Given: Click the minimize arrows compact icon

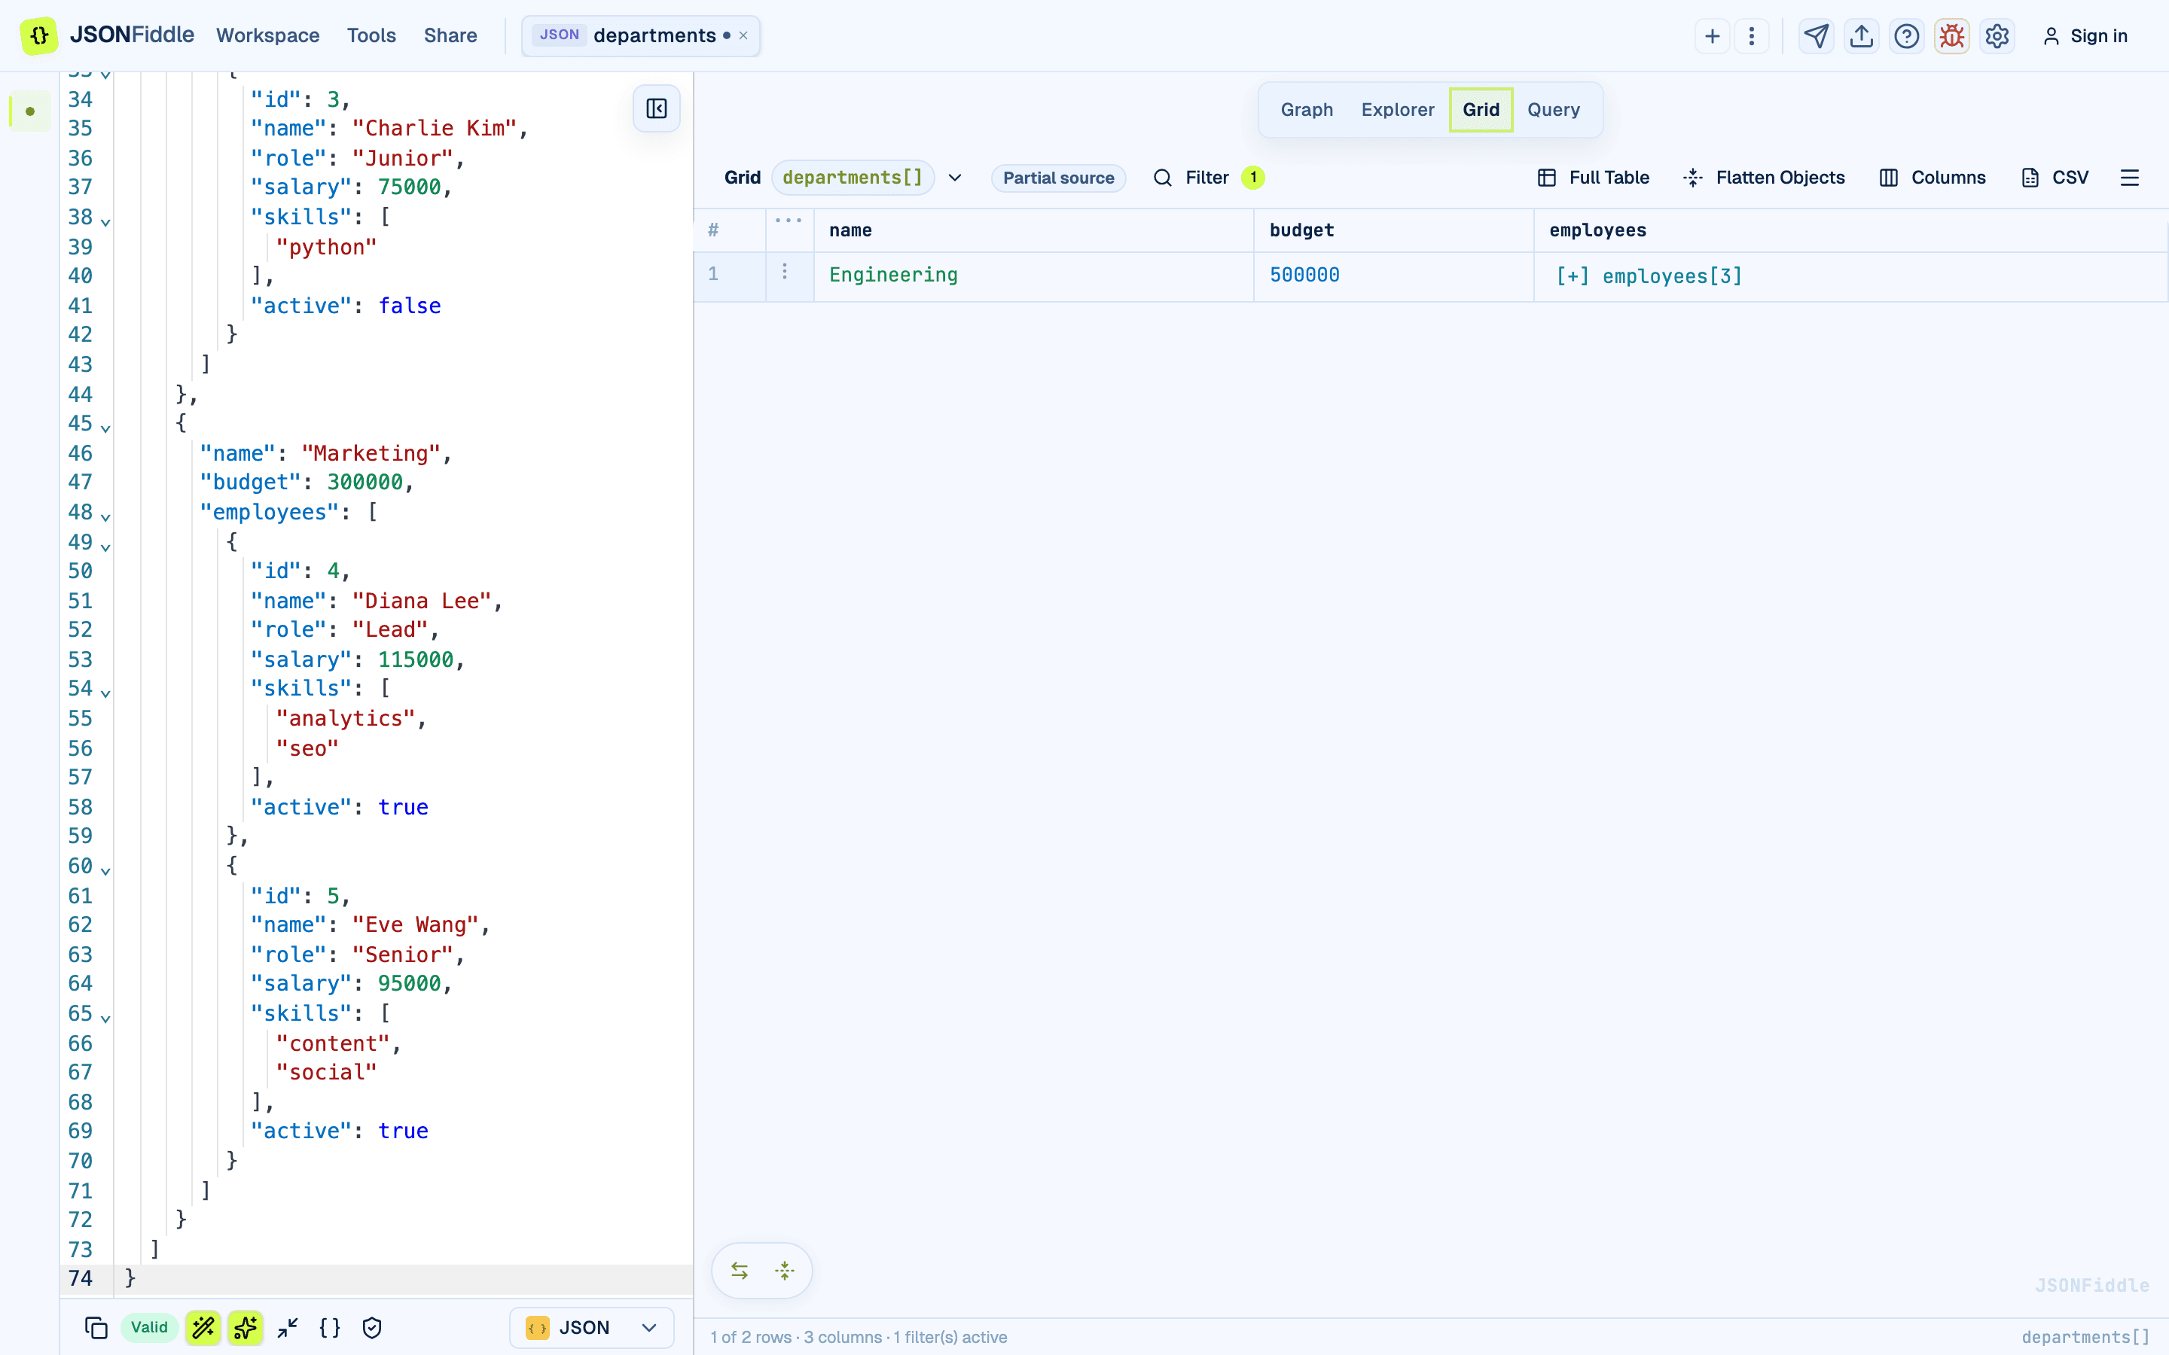Looking at the screenshot, I should click(x=288, y=1327).
